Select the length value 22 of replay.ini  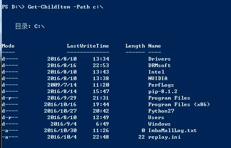coord(142,137)
